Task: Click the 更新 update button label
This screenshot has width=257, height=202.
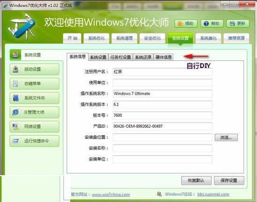Action: [x=241, y=24]
